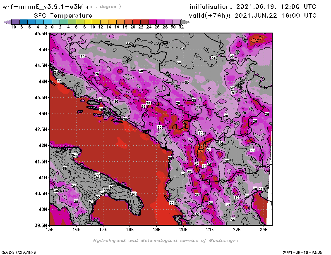
Task: Select the '21E' longitude label
Action: tap(210, 229)
